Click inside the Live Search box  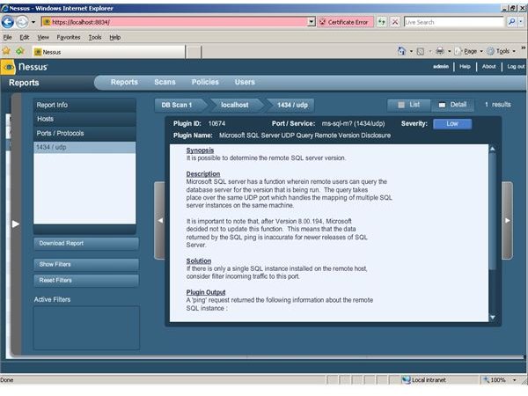[453, 22]
